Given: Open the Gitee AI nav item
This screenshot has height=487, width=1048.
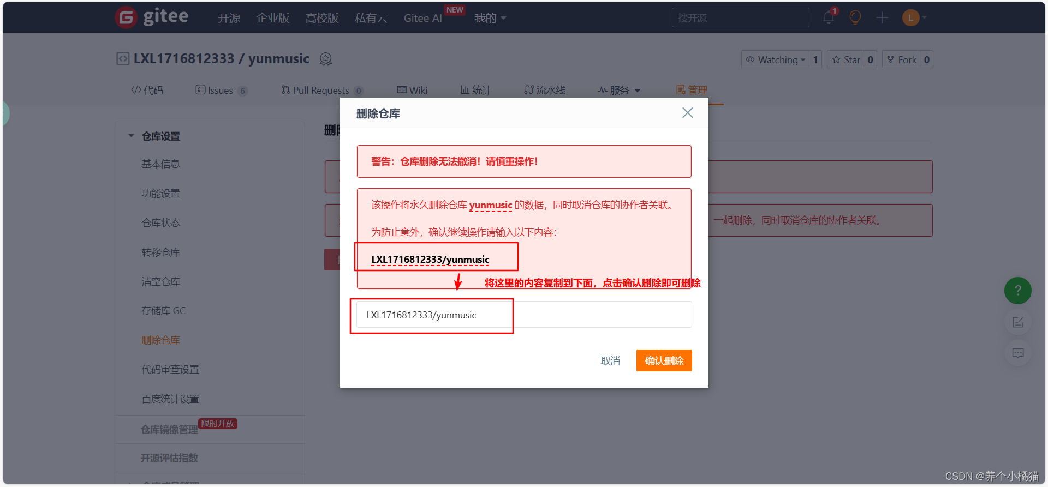Looking at the screenshot, I should (x=423, y=18).
